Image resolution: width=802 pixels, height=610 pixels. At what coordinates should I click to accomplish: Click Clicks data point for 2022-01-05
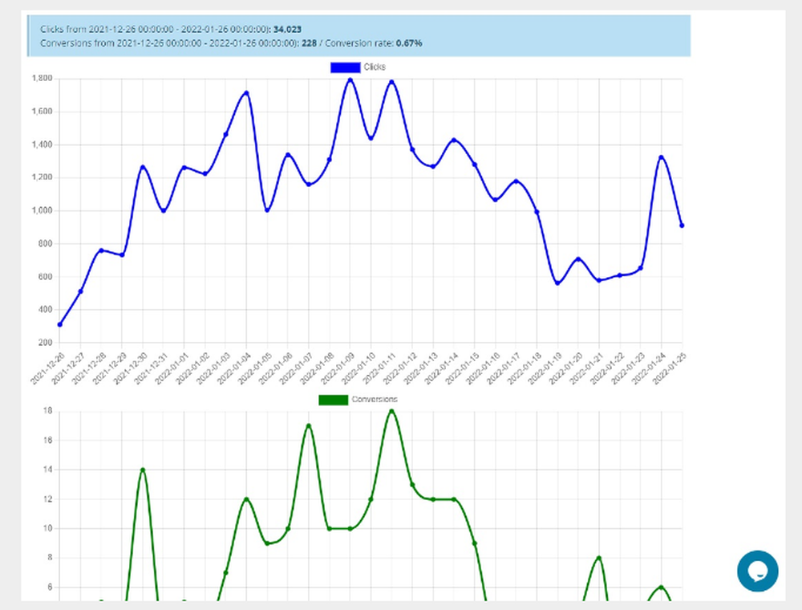[267, 209]
